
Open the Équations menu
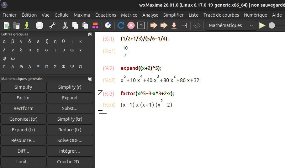coord(106,15)
